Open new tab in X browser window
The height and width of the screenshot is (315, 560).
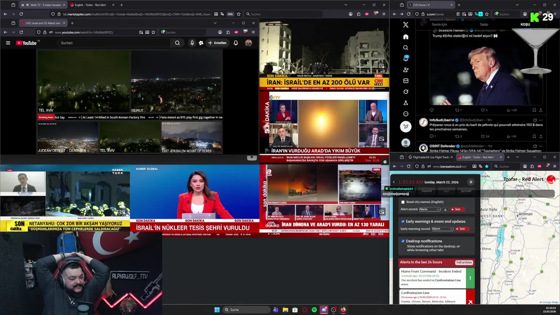pos(458,5)
